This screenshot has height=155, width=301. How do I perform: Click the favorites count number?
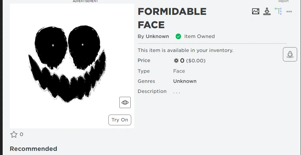coord(21,134)
